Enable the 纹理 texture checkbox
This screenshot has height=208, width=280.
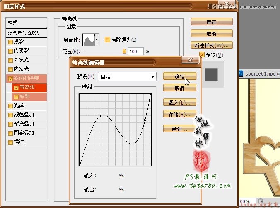pos(16,97)
